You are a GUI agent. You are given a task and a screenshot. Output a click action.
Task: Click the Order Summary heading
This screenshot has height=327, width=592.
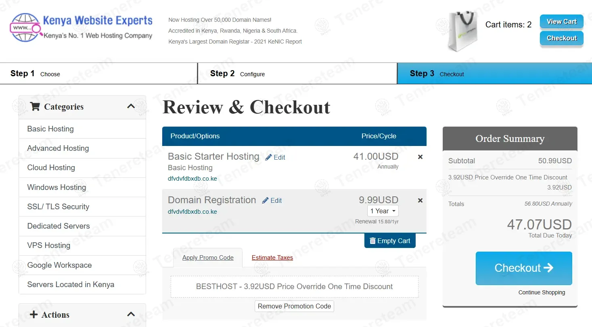510,139
